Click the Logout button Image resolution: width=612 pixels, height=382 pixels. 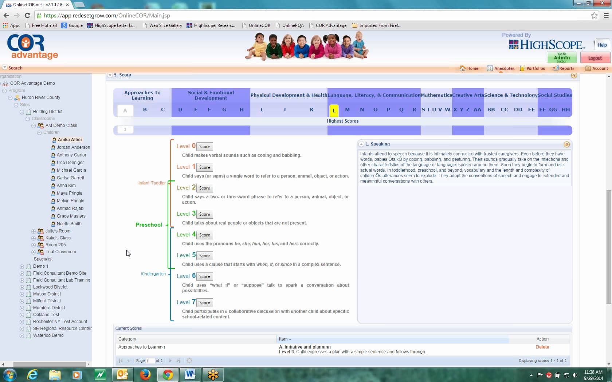point(595,57)
